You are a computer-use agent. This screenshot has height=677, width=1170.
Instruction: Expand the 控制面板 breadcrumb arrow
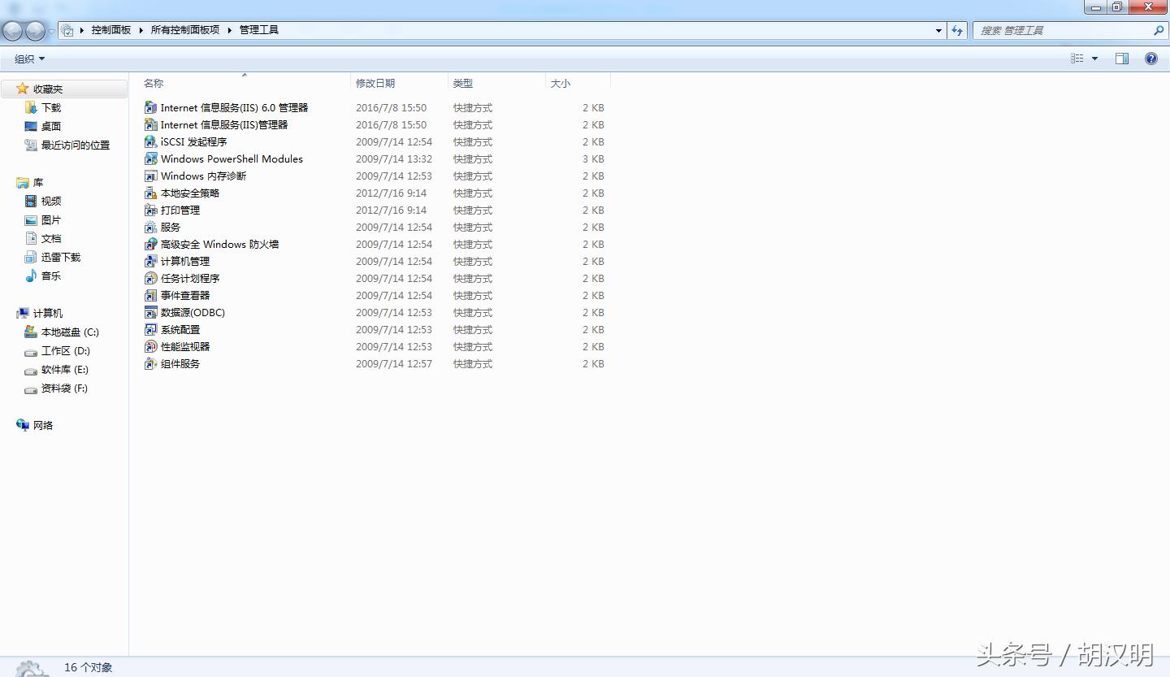click(141, 30)
